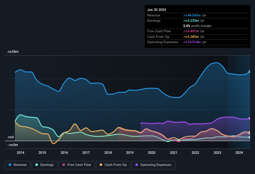
Task: Select the cash from op value лв5.385m
Action: pyautogui.click(x=191, y=37)
